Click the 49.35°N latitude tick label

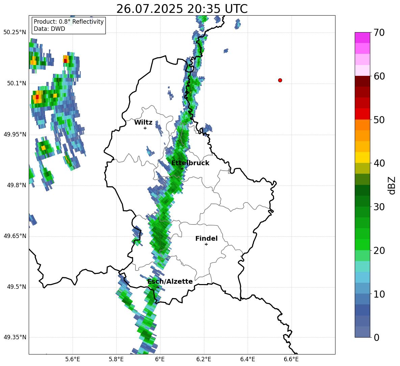[15, 337]
